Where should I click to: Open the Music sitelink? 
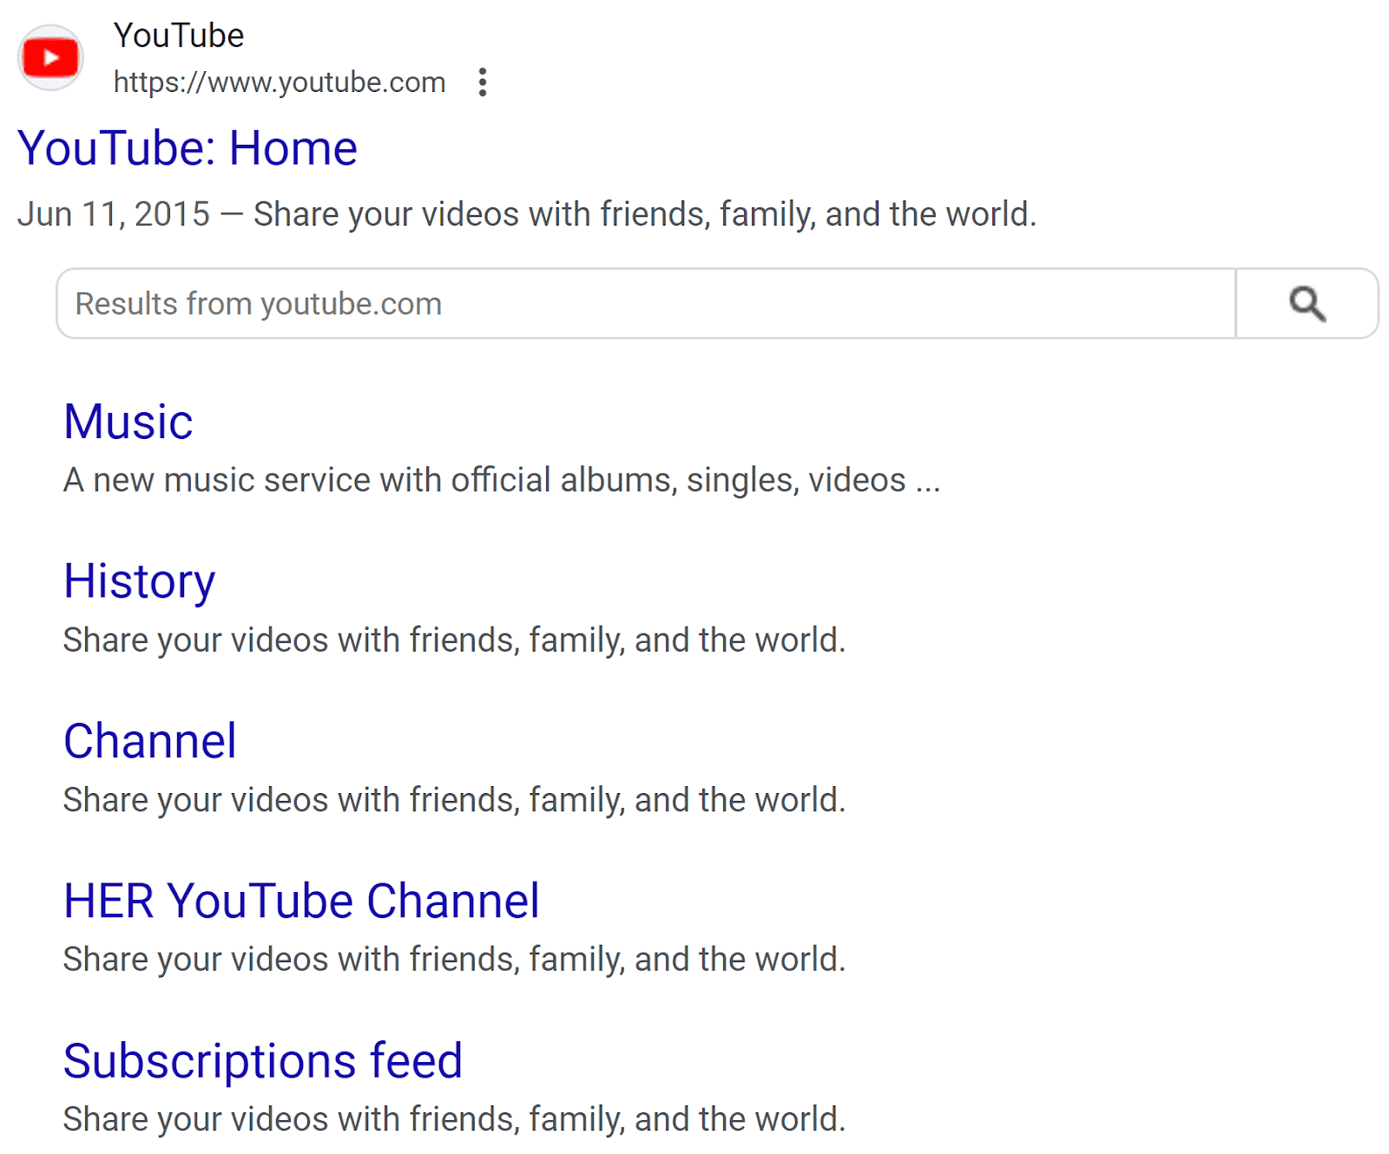128,422
